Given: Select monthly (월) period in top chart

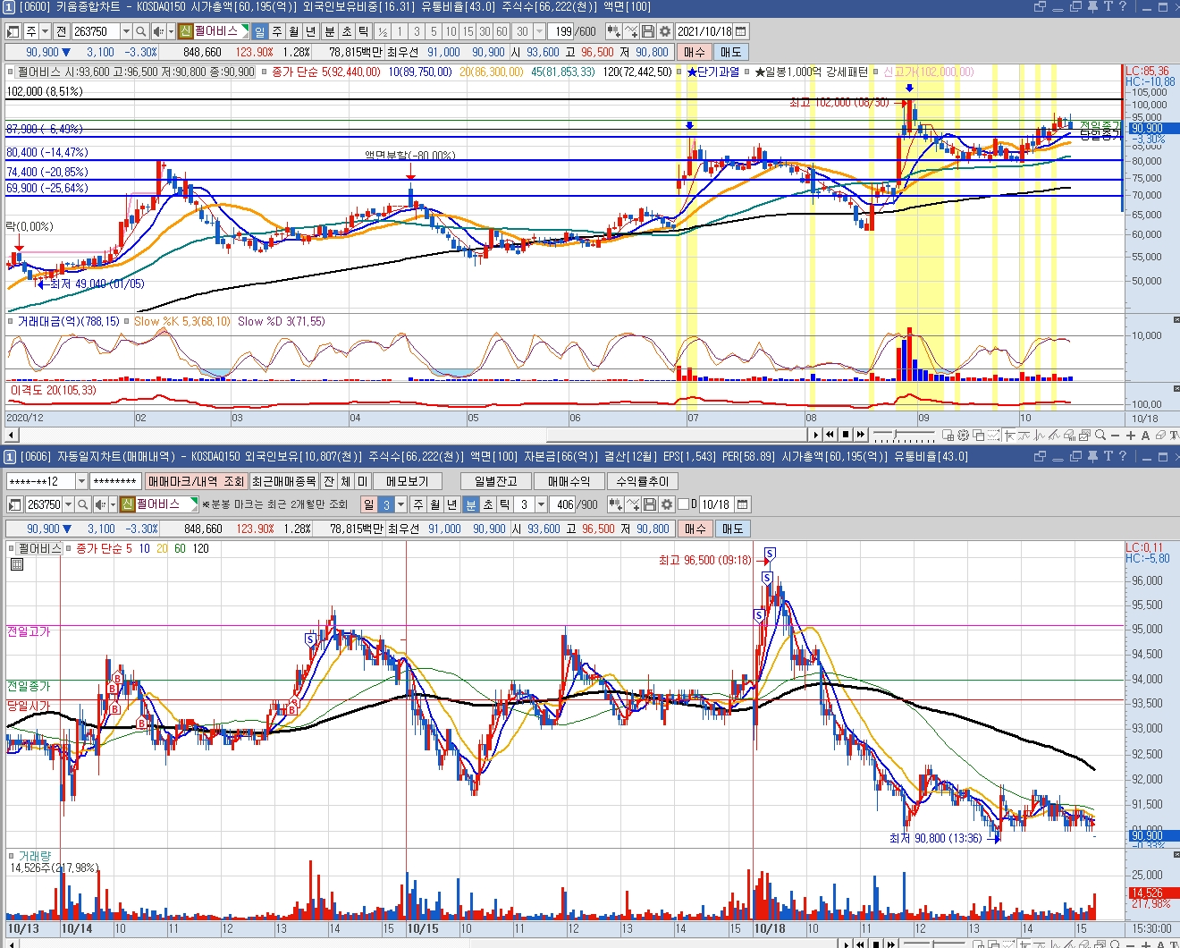Looking at the screenshot, I should (x=294, y=31).
